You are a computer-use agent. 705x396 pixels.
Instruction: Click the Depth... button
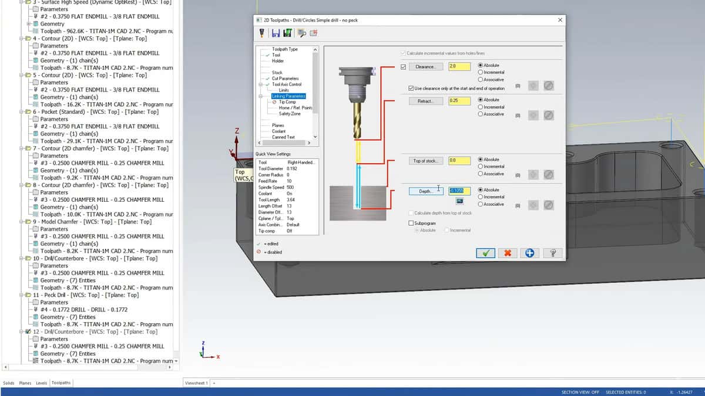(425, 191)
